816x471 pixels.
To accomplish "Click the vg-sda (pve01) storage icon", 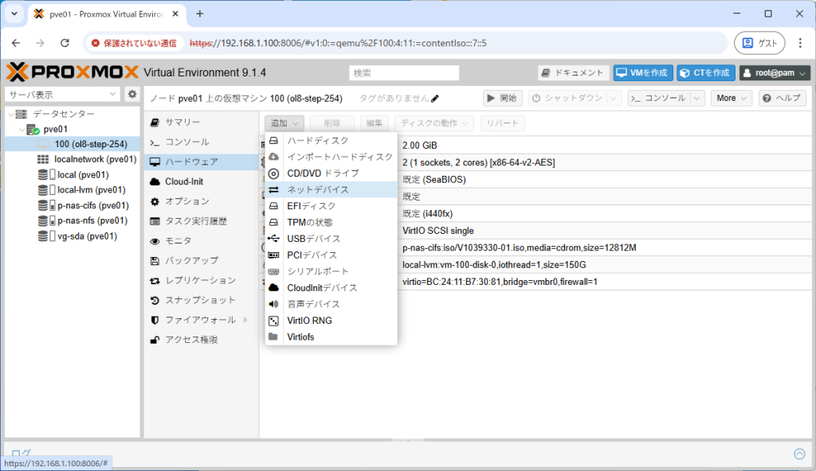I will click(42, 236).
